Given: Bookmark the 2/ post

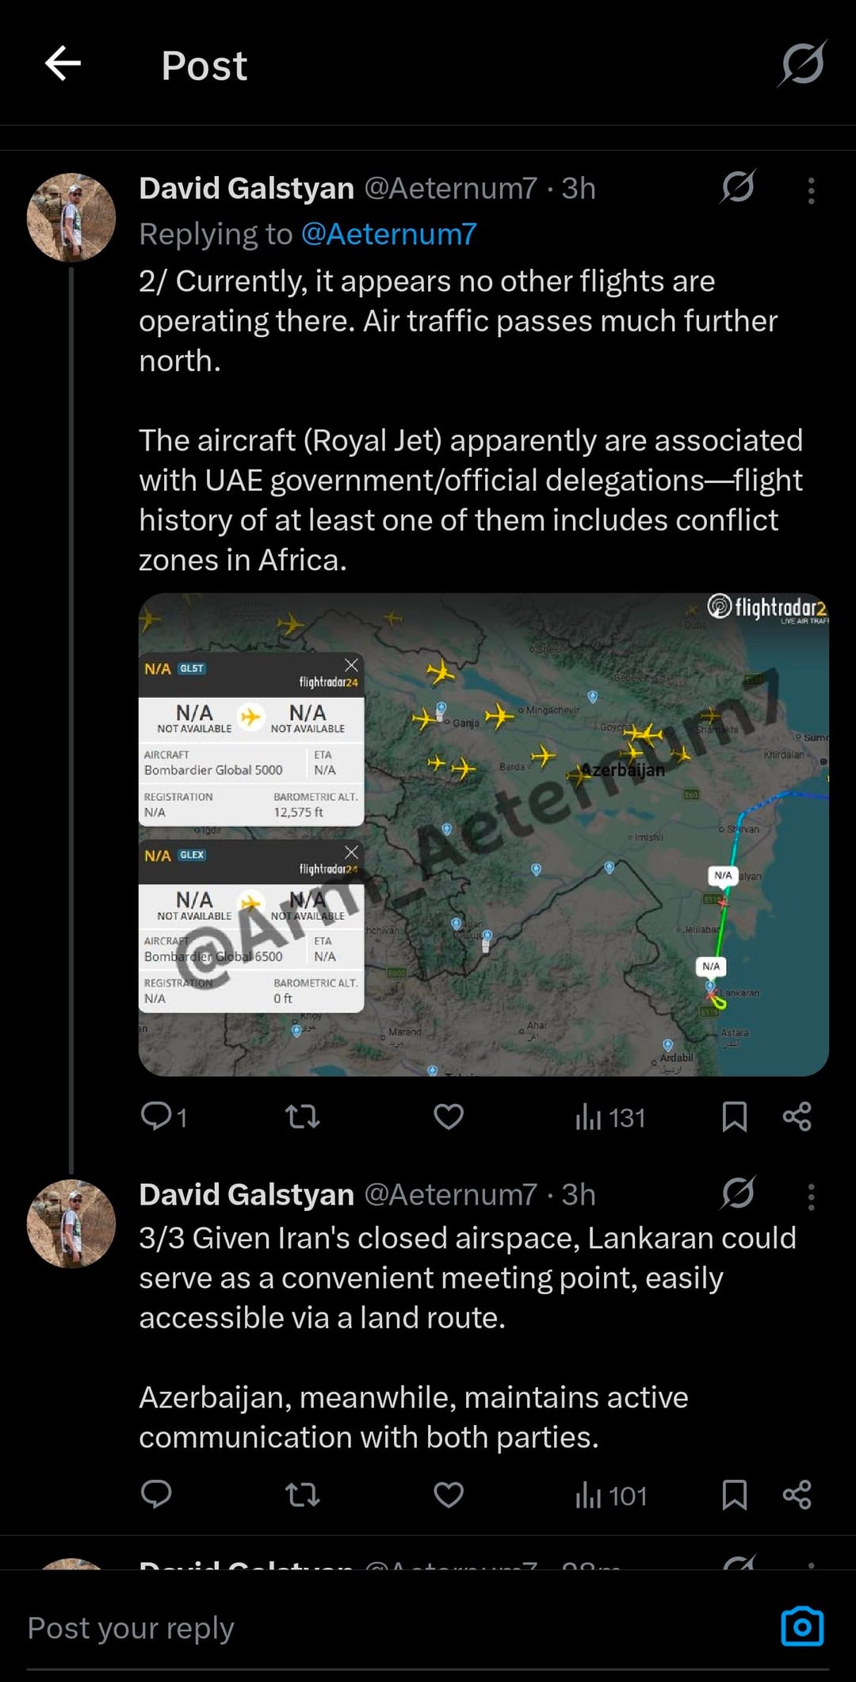Looking at the screenshot, I should 735,1117.
